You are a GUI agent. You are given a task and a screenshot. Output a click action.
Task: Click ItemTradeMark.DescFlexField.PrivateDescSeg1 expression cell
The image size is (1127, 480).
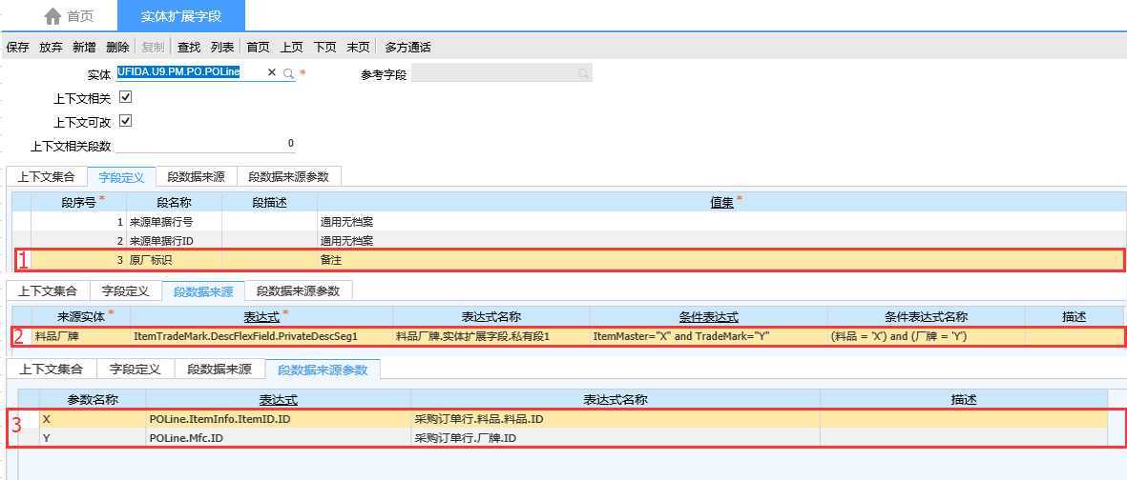tap(261, 336)
